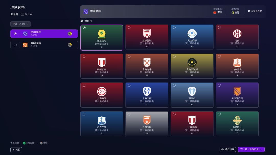276x155 pixels.
Task: Click the shield icon beside 16支俱乐部
Action: point(249,11)
